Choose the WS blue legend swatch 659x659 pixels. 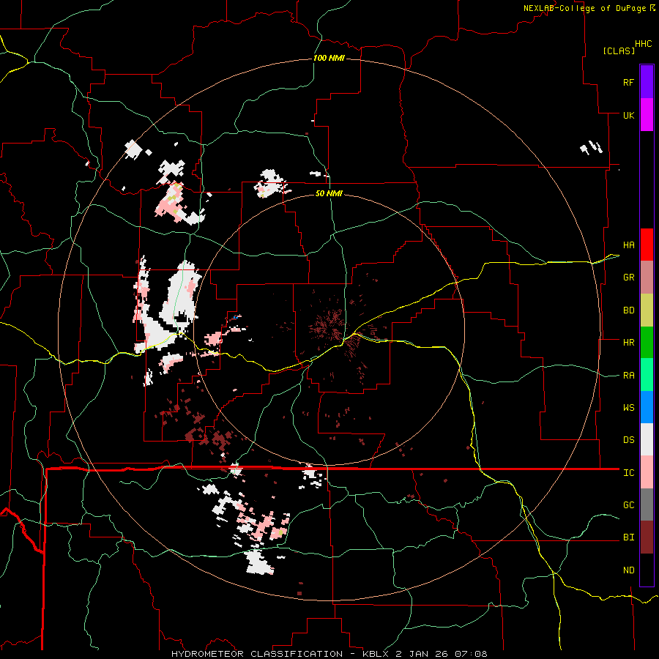(647, 407)
